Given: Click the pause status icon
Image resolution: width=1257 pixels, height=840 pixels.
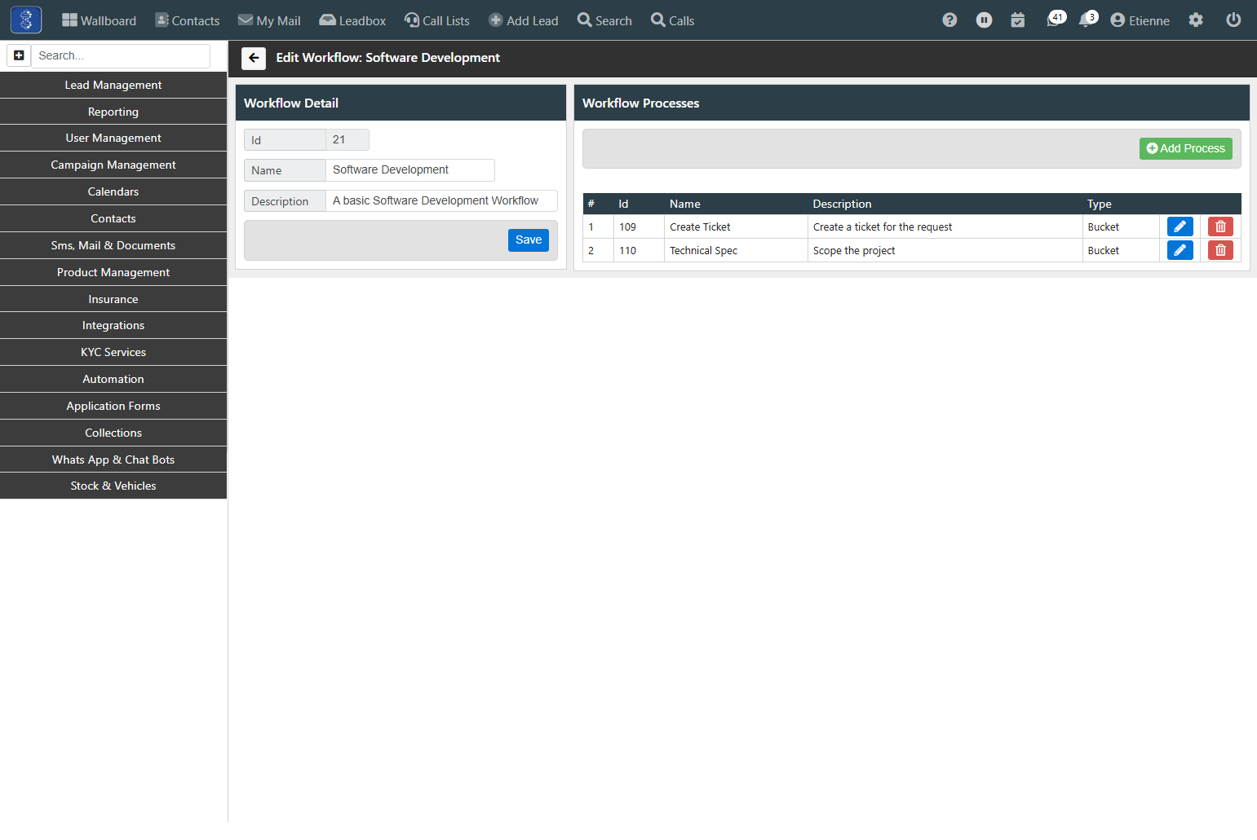Looking at the screenshot, I should tap(984, 20).
